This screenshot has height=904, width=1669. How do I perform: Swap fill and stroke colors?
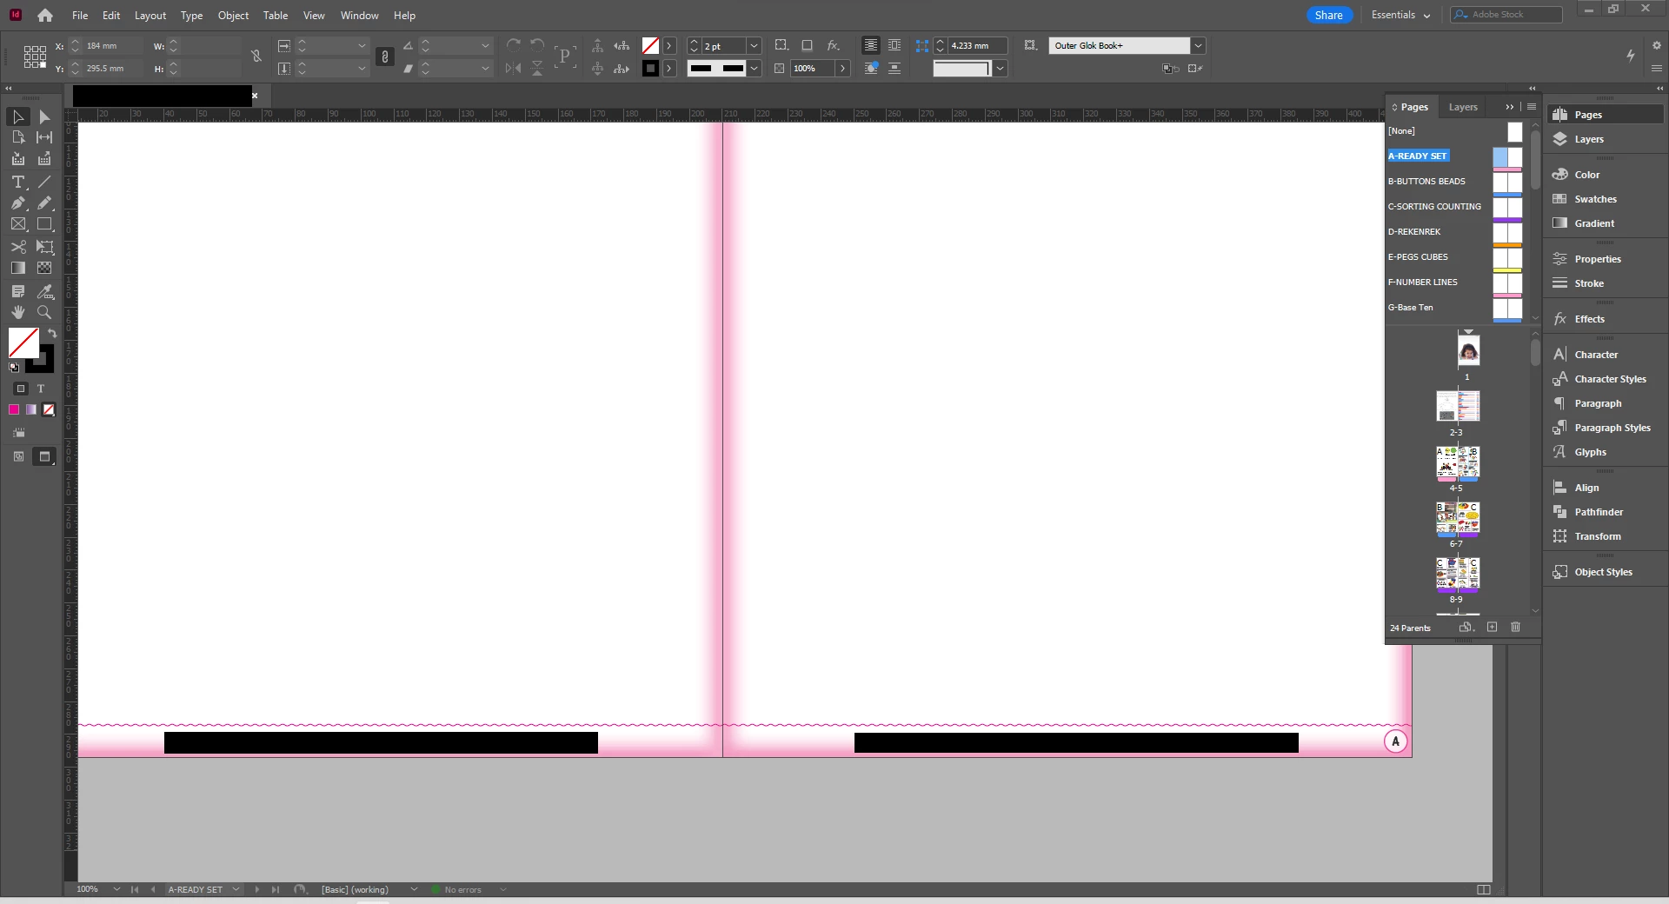coord(52,334)
